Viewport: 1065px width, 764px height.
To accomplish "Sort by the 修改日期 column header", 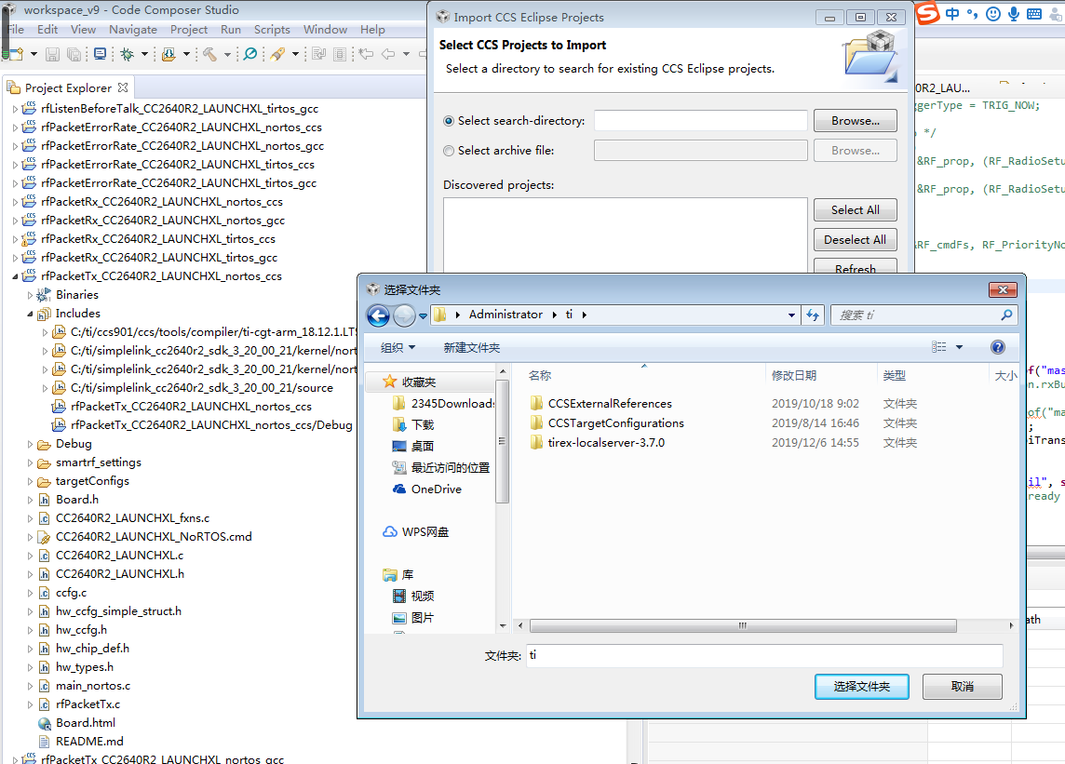I will 794,376.
